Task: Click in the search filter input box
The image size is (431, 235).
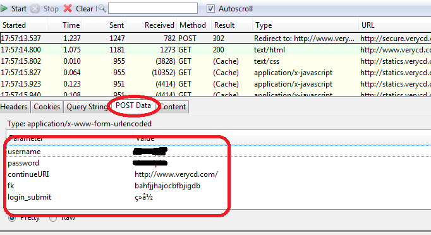Action: point(153,8)
